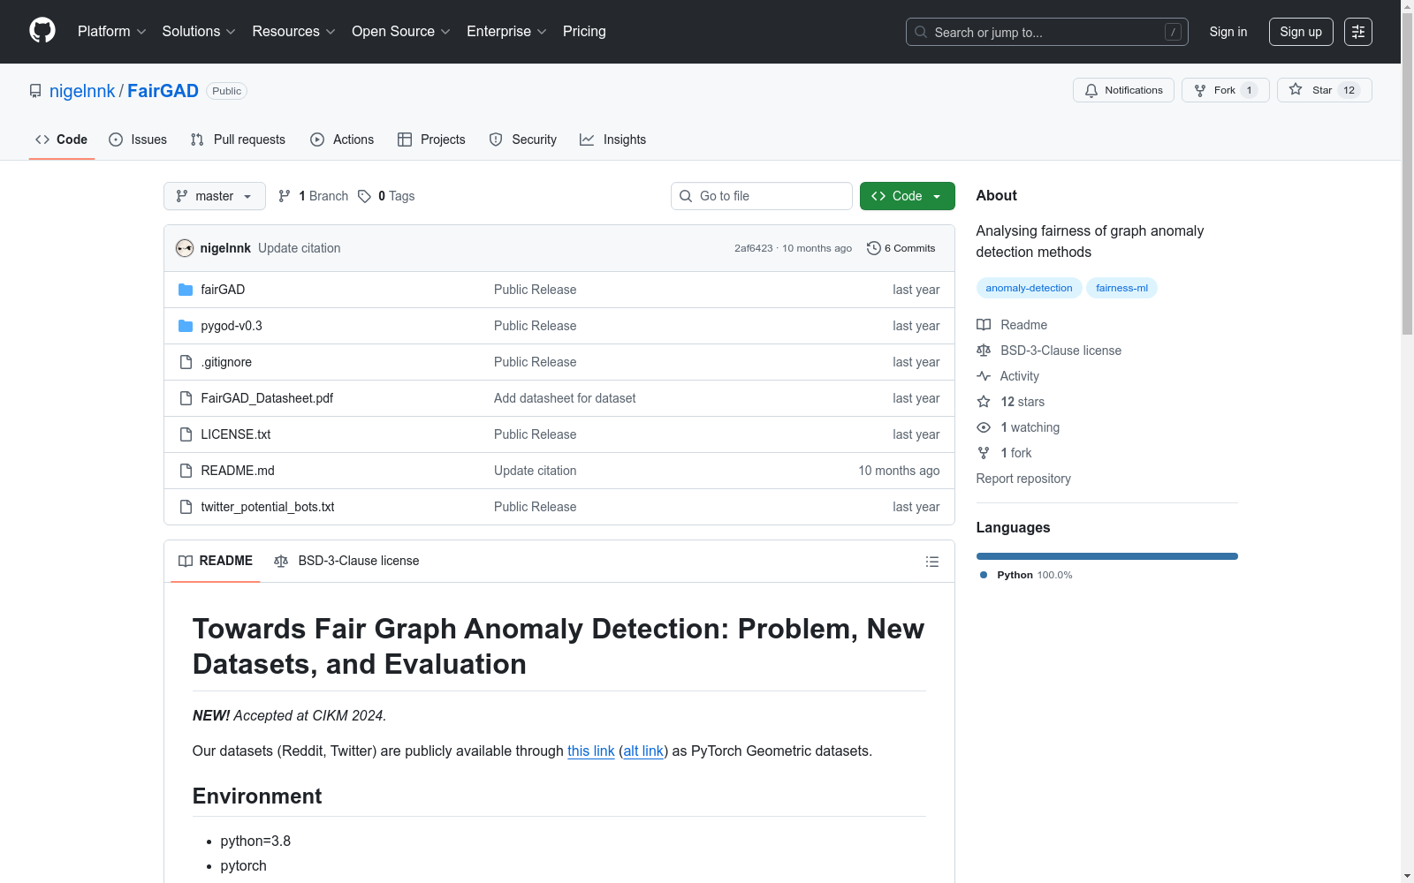
Task: Click the LICENSE.txt file icon
Action: pyautogui.click(x=186, y=434)
